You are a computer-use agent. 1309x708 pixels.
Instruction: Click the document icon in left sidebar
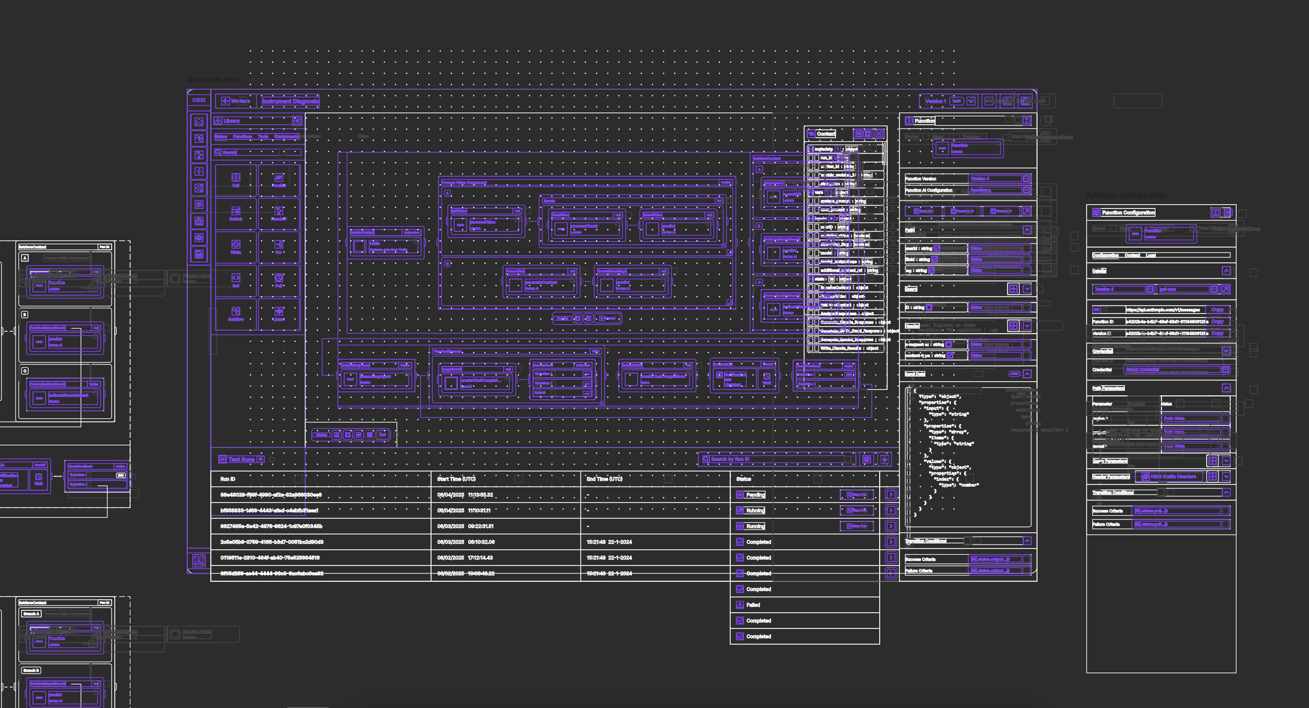pos(199,254)
